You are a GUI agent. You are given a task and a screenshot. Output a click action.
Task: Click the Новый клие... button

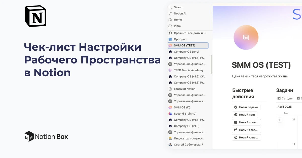(x=246, y=137)
